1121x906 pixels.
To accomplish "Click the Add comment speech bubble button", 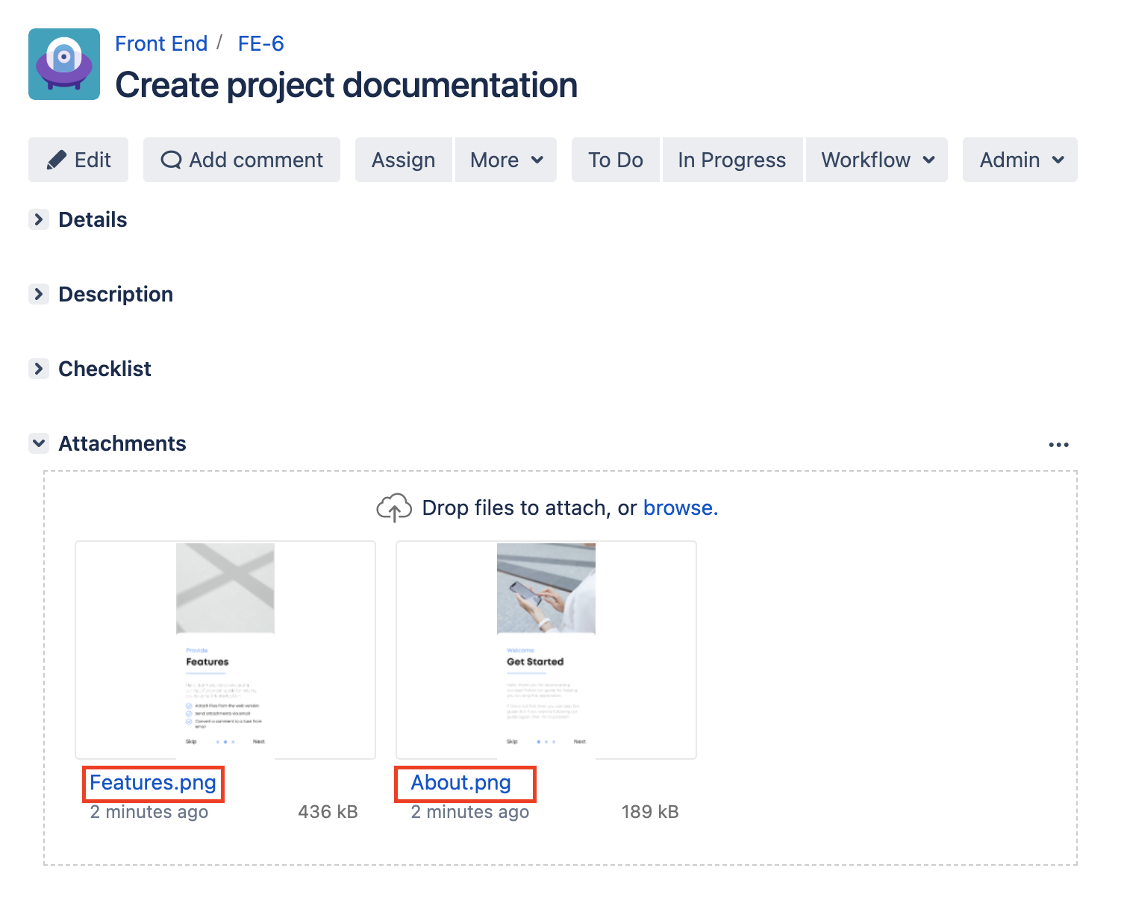I will click(242, 160).
